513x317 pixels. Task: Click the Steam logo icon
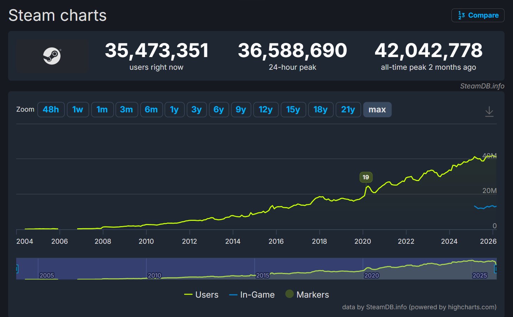tap(52, 56)
